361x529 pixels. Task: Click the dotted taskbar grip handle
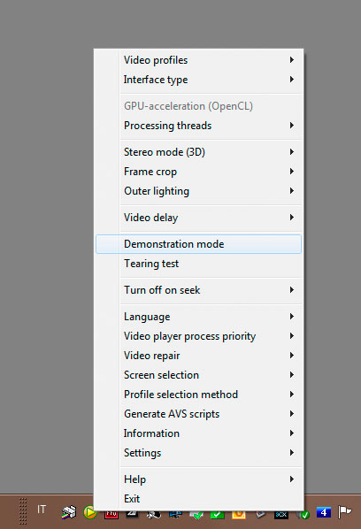23,510
